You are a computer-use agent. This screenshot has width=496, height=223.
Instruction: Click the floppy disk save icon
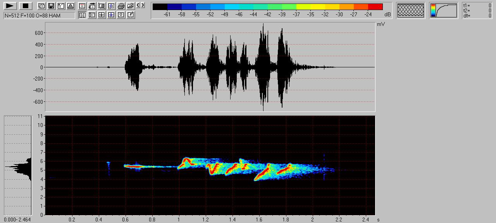(51, 6)
